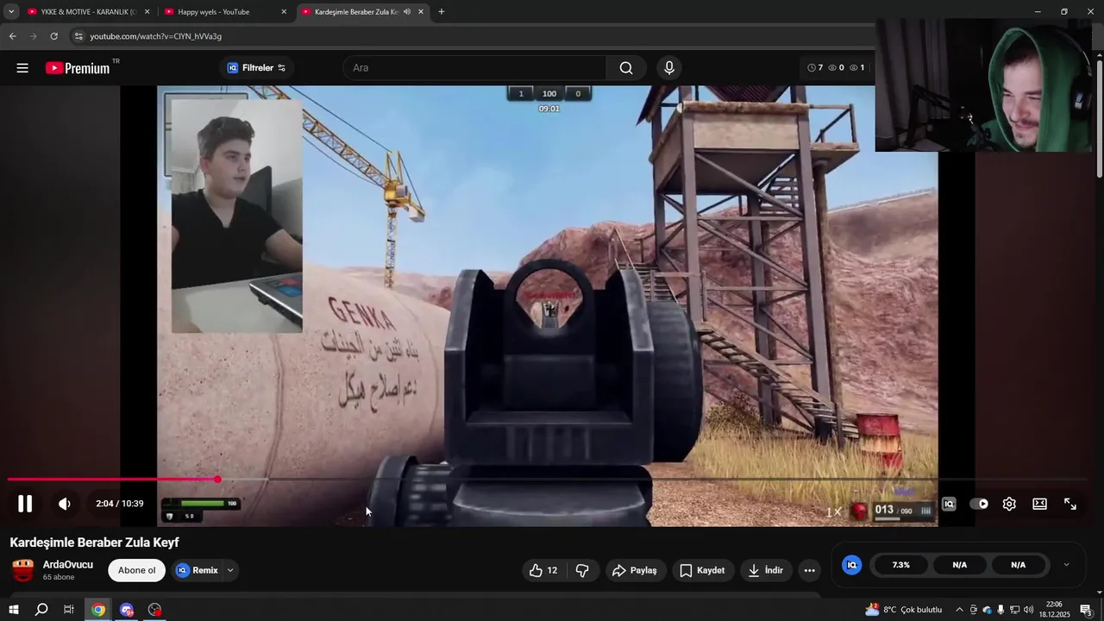
Task: Dislike the video with thumbs down
Action: tap(582, 570)
